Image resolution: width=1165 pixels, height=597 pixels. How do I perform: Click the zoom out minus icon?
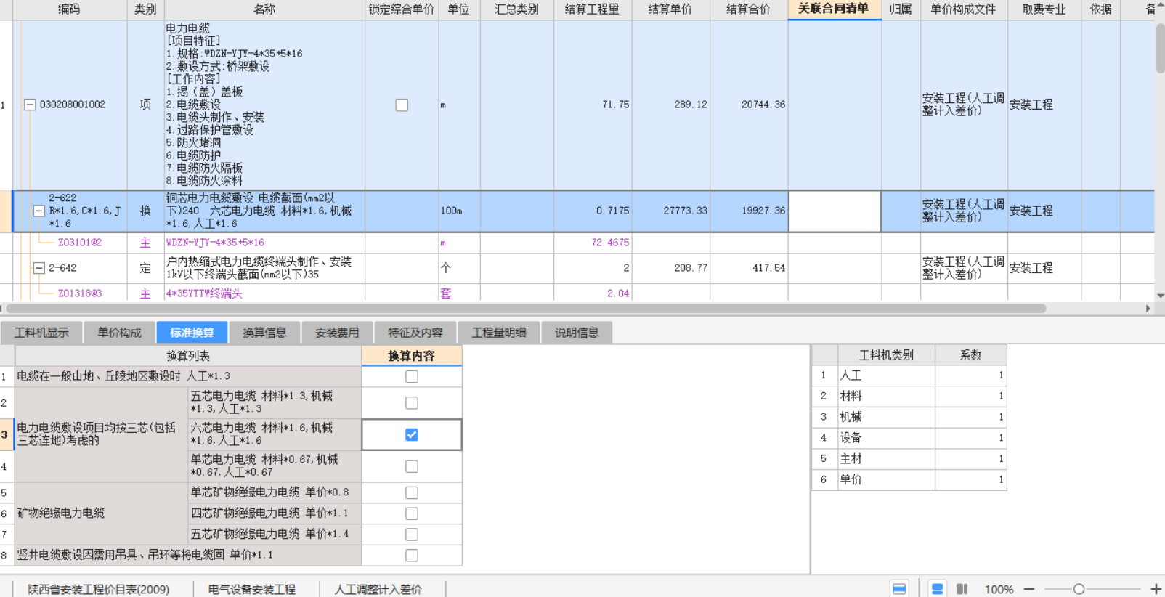tap(1029, 589)
